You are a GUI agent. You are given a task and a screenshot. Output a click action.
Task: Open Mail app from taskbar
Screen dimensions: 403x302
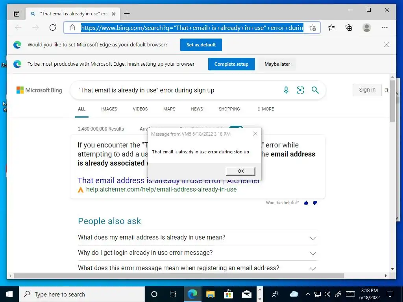246,294
